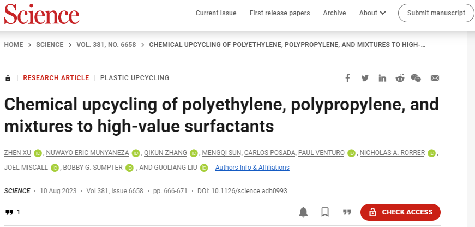The height and width of the screenshot is (227, 475).
Task: Open Zhen Xu's ORCID icon
Action: pos(38,153)
